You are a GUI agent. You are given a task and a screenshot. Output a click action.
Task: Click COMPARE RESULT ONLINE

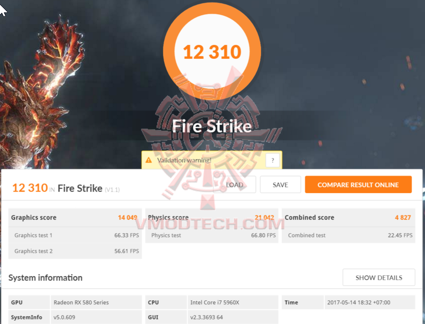358,185
